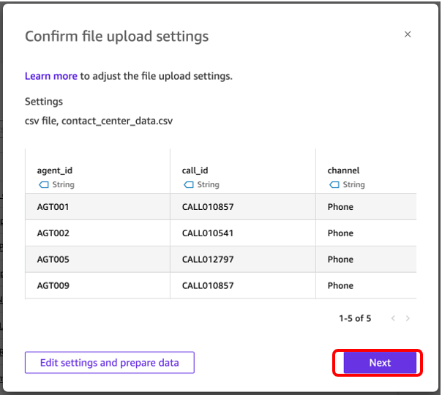Image resolution: width=442 pixels, height=395 pixels.
Task: Click the Settings label
Action: point(44,102)
